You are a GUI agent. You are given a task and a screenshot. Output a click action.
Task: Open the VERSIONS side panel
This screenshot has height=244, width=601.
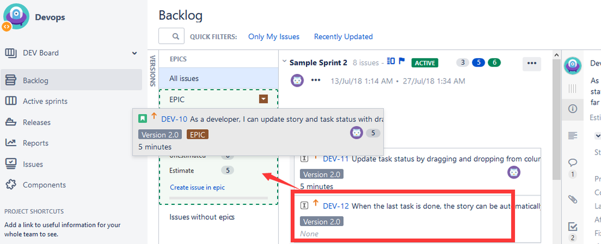click(153, 71)
